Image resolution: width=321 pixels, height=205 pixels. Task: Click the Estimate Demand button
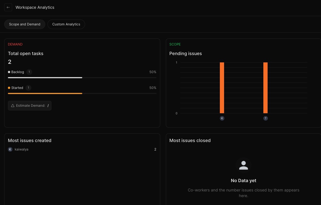pyautogui.click(x=30, y=106)
